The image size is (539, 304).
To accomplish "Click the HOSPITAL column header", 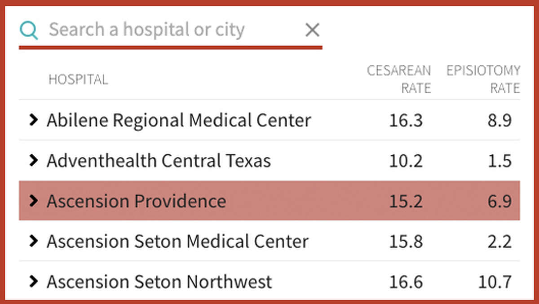I will tap(78, 79).
